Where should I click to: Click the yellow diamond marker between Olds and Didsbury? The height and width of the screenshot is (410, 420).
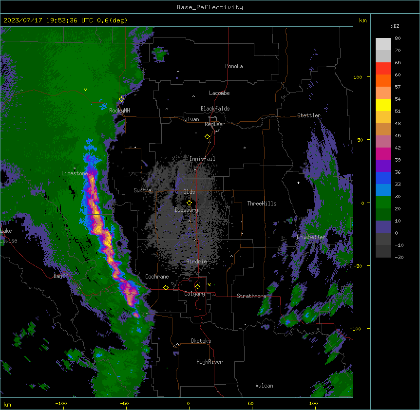coord(189,203)
